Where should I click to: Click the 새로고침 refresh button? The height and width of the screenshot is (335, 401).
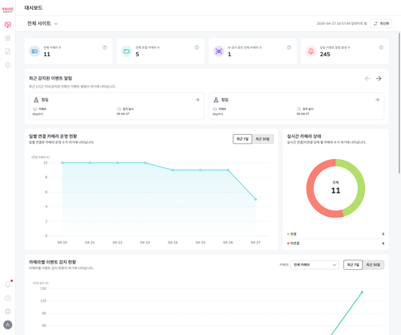click(x=381, y=23)
